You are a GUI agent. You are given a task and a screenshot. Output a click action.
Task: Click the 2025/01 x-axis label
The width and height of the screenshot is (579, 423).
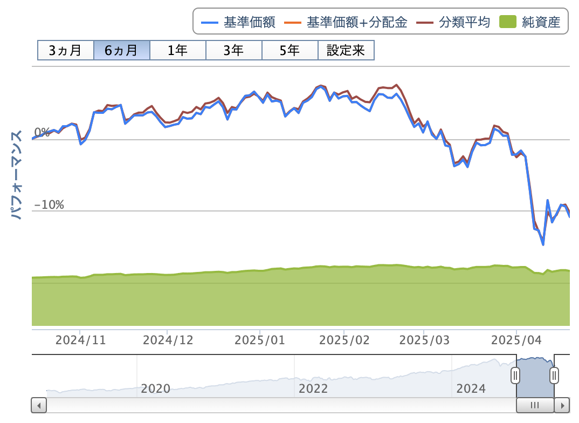coord(260,340)
